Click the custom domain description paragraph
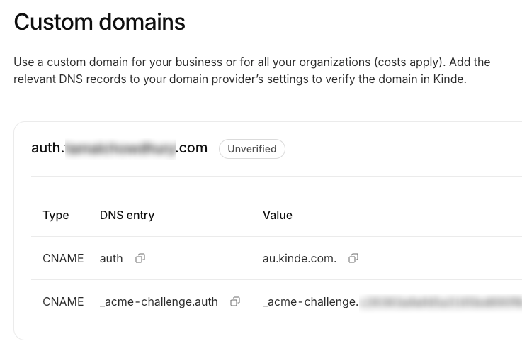 click(252, 71)
